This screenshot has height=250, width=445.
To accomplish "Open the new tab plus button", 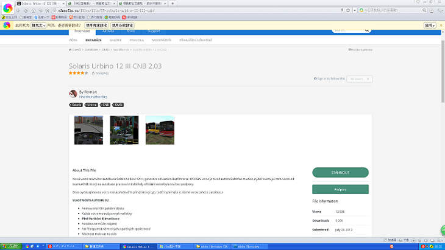I will coord(173,4).
